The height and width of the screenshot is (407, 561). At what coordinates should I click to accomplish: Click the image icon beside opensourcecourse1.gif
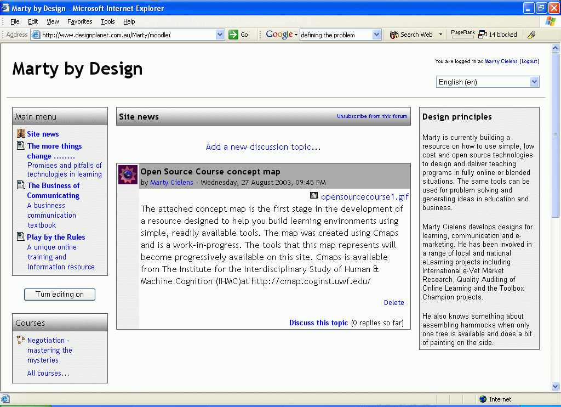pos(314,196)
